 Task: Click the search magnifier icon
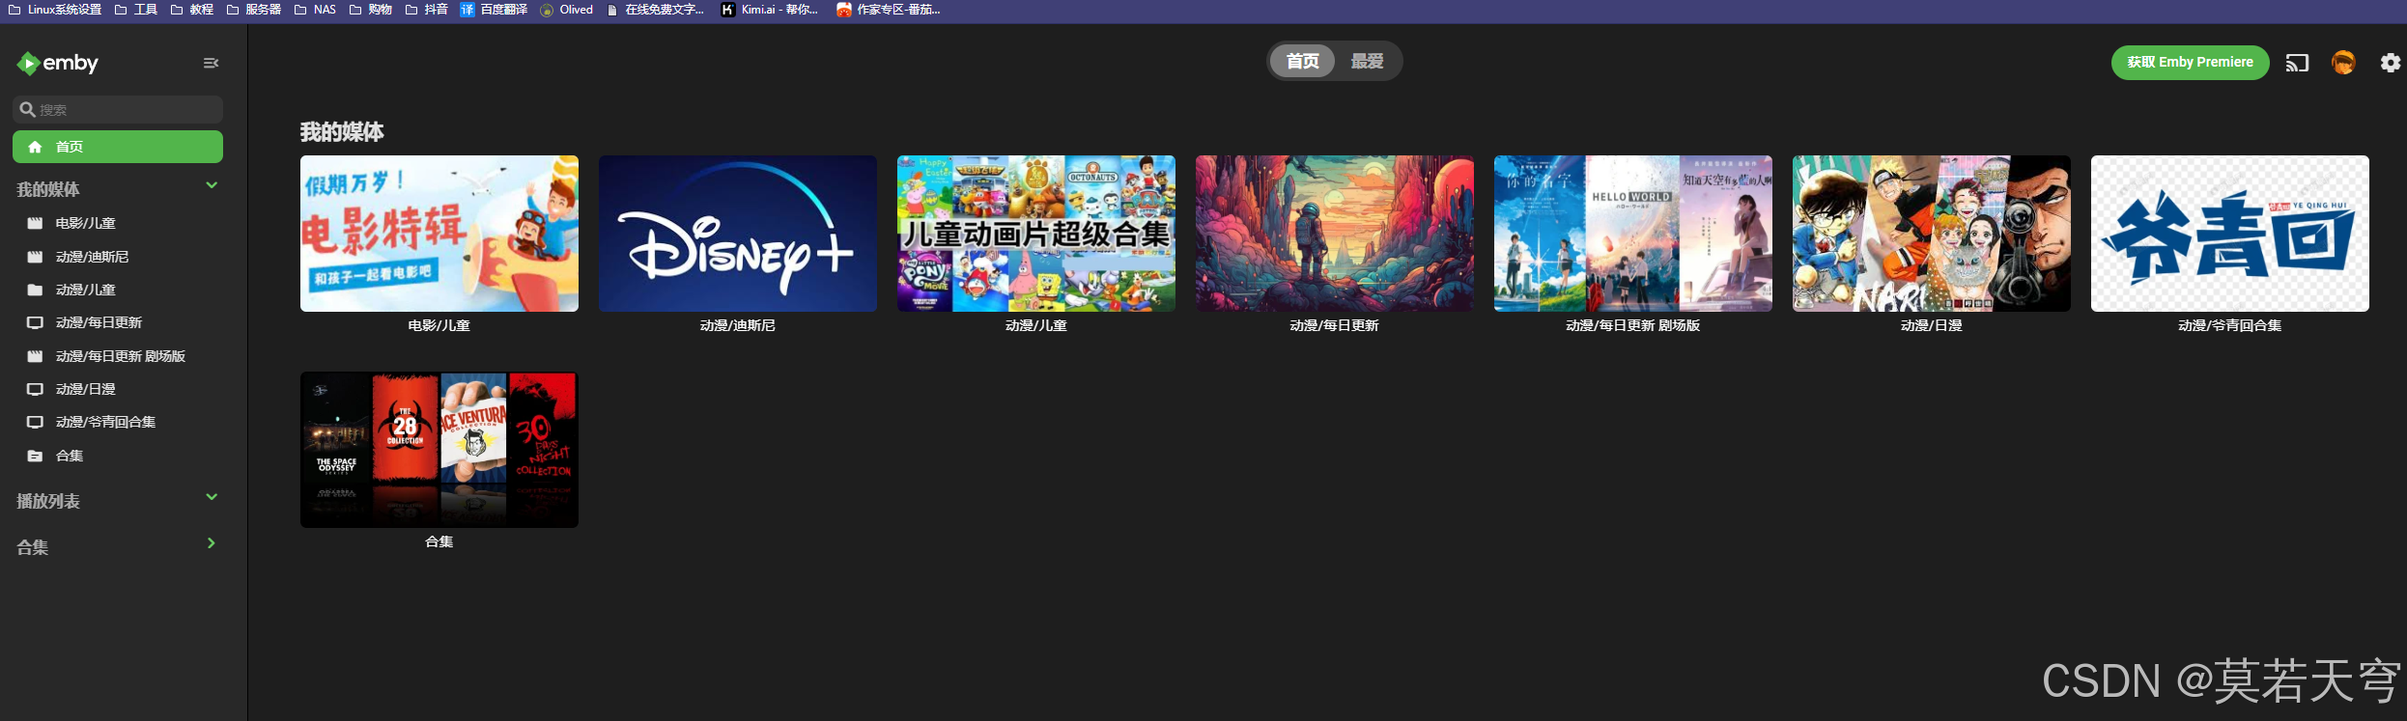click(28, 109)
